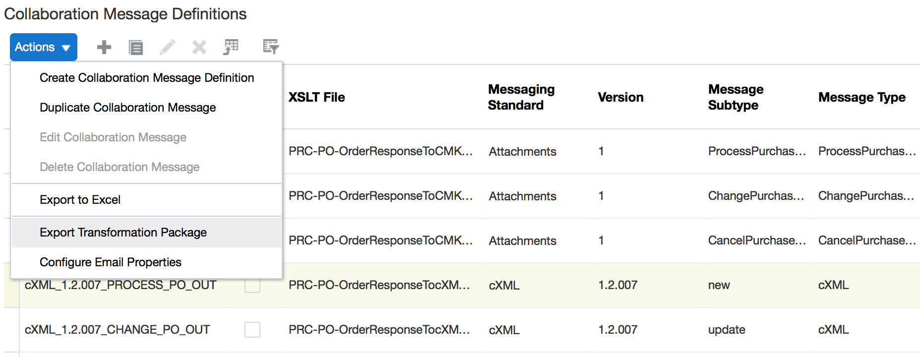Toggle the Query By Example filter icon
This screenshot has width=920, height=357.
[x=270, y=47]
